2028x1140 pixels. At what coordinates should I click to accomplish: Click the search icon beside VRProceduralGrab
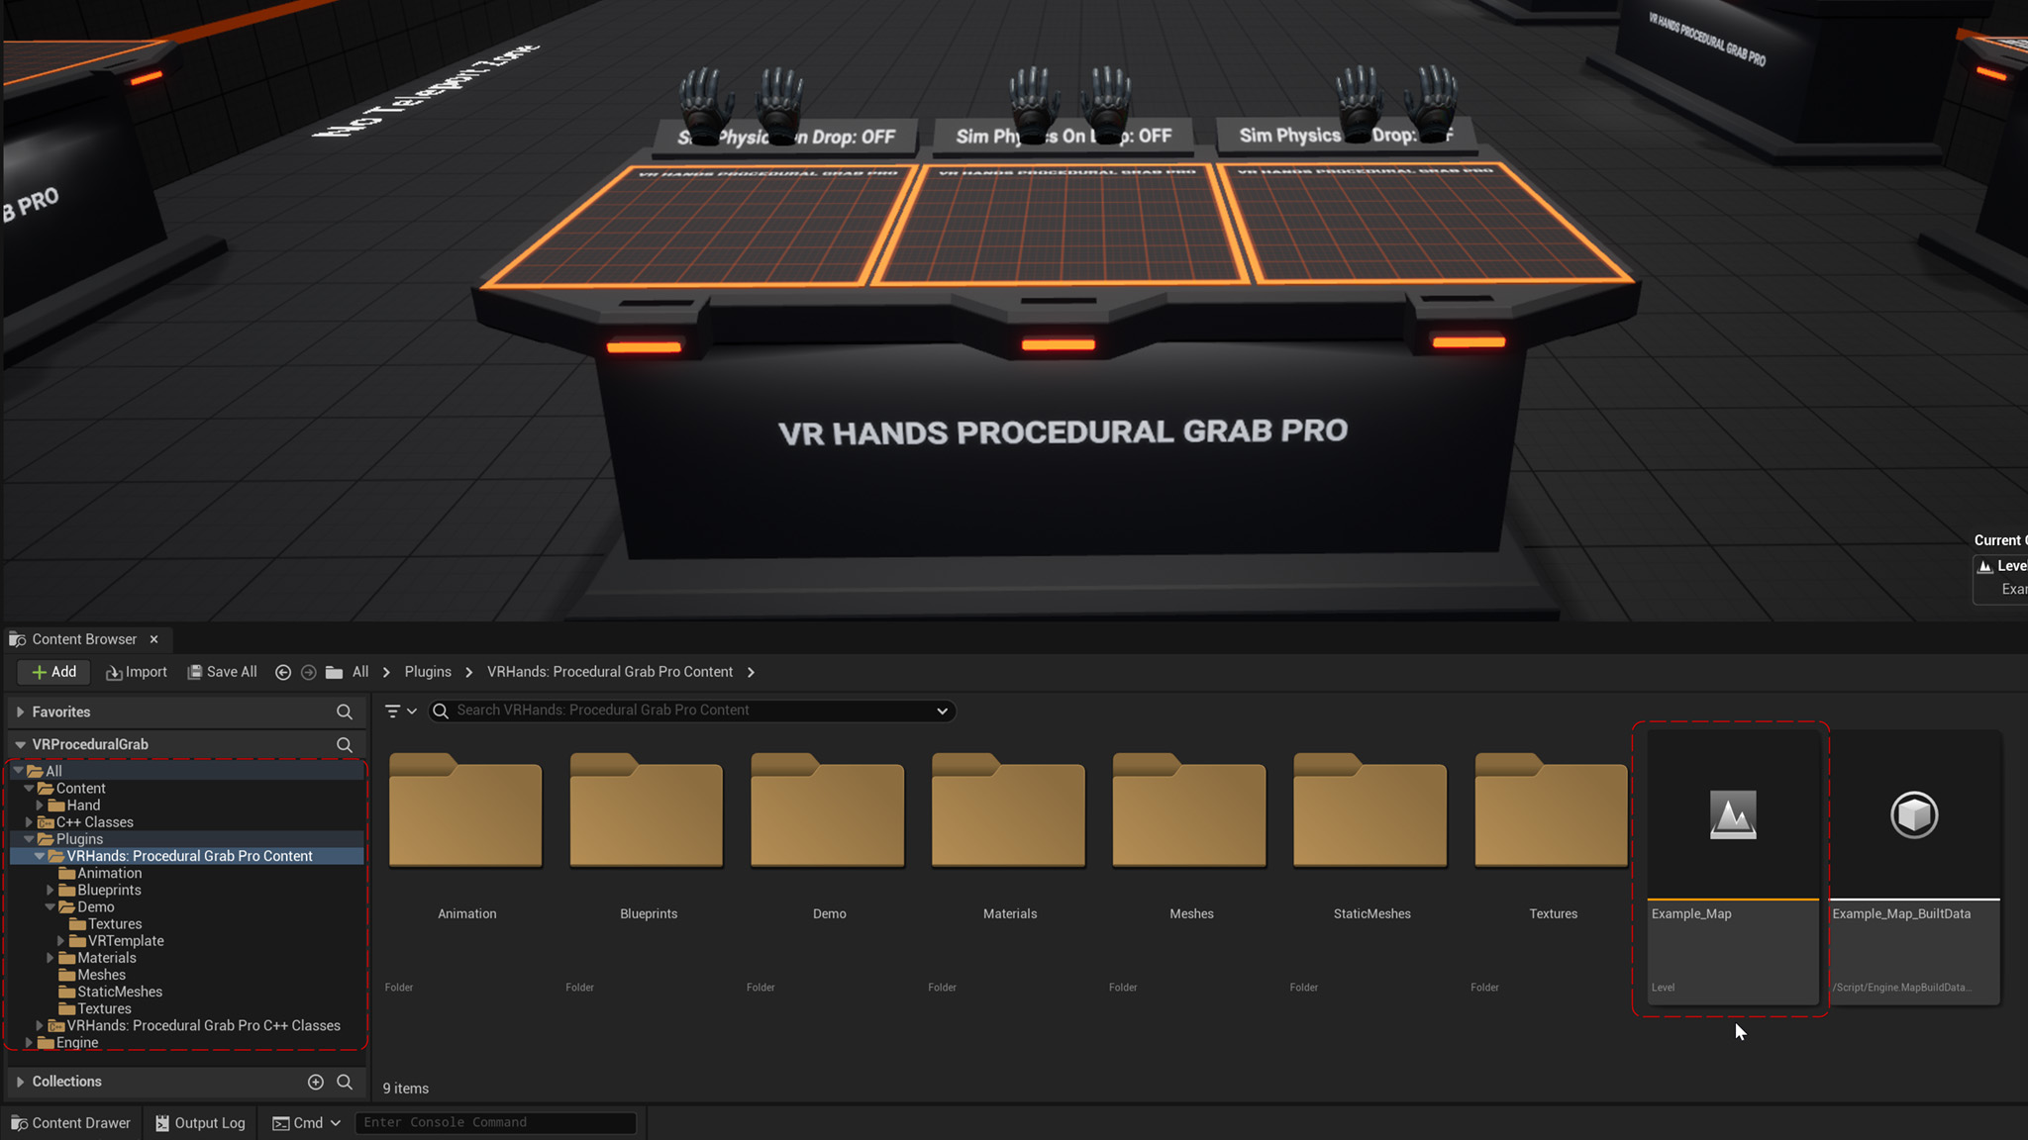point(344,744)
